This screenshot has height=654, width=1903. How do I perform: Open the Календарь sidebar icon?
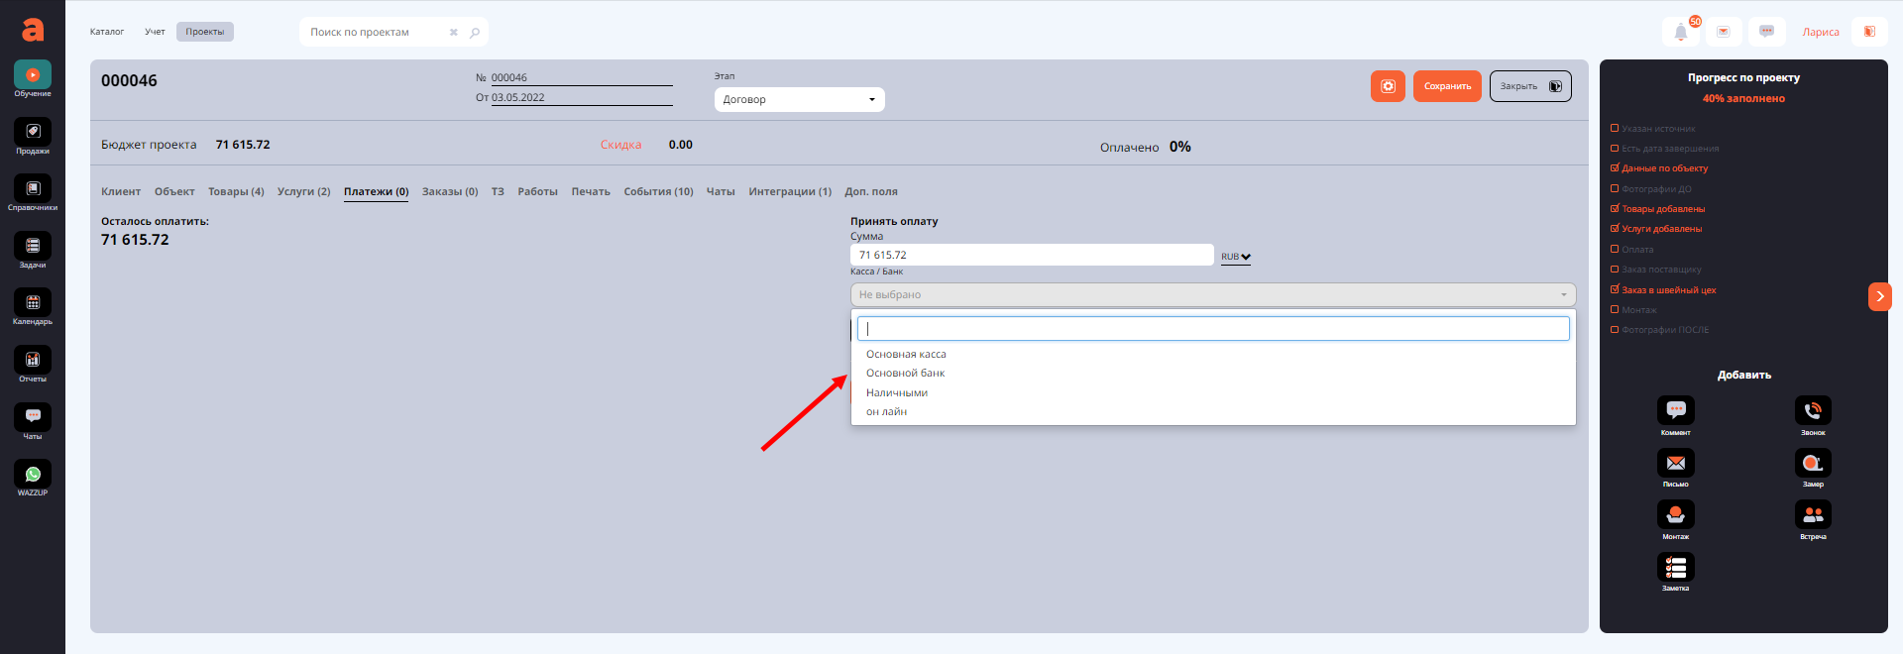tap(33, 303)
